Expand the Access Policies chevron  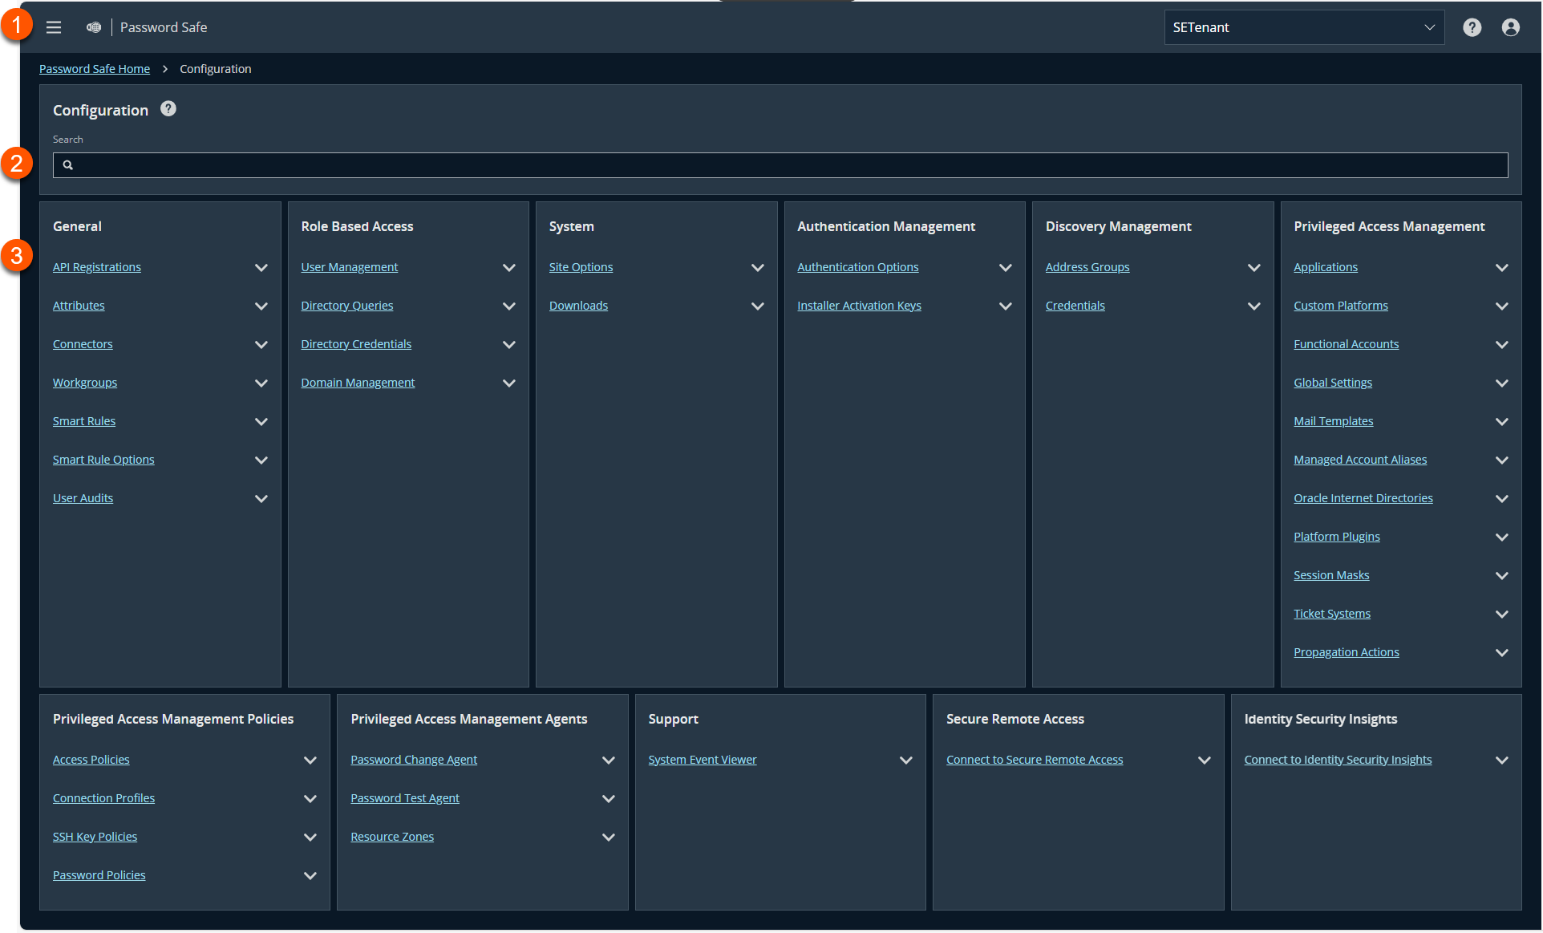[310, 760]
